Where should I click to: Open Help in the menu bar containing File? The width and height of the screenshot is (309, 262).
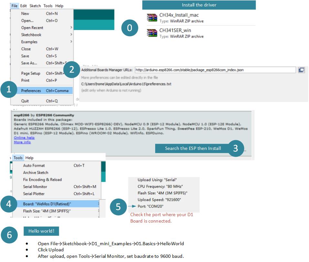click(59, 6)
